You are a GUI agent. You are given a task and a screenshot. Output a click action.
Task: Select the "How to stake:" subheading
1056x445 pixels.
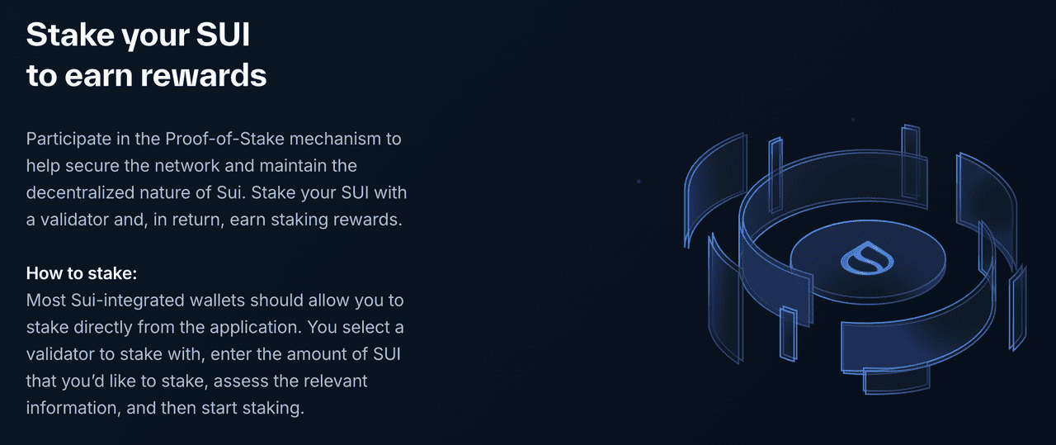pyautogui.click(x=82, y=273)
